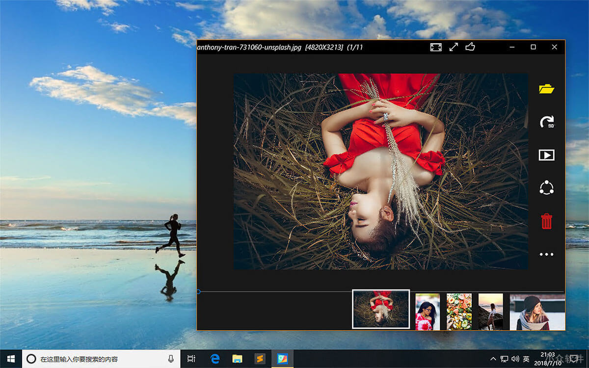The width and height of the screenshot is (589, 368).
Task: Open an image with the yellow folder icon
Action: coord(546,89)
